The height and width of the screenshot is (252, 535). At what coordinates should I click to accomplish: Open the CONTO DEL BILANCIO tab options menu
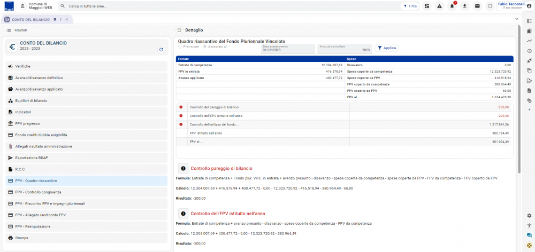pos(61,20)
